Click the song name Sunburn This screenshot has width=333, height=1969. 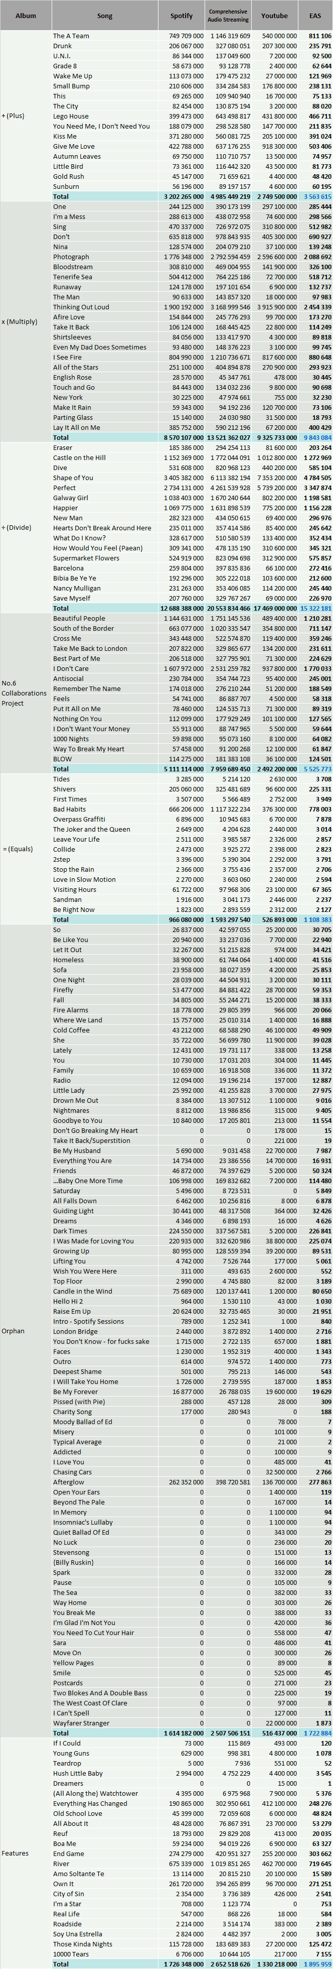point(66,186)
